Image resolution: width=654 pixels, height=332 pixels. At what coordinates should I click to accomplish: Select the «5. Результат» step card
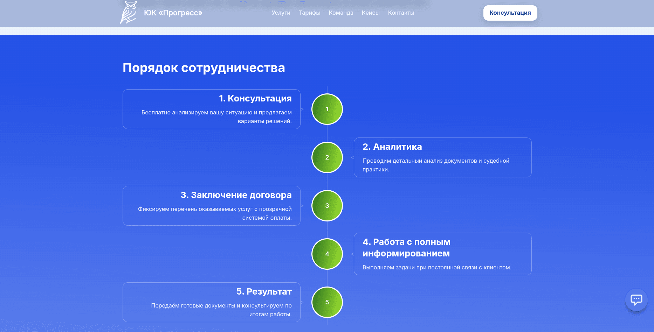211,302
